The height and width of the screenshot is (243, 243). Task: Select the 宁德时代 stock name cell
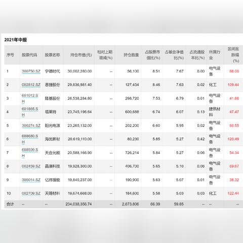coord(52,71)
